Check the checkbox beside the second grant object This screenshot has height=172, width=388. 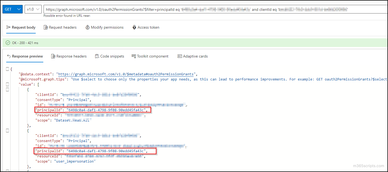(7, 130)
